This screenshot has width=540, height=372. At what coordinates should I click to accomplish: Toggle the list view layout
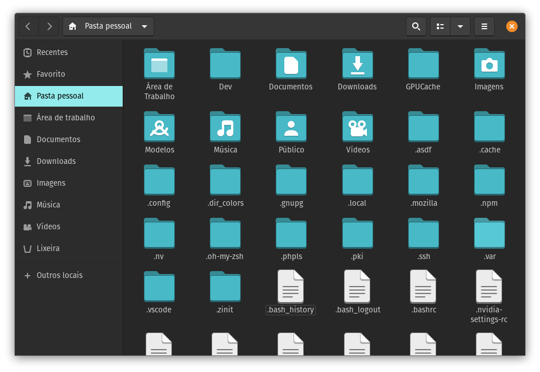(x=440, y=26)
